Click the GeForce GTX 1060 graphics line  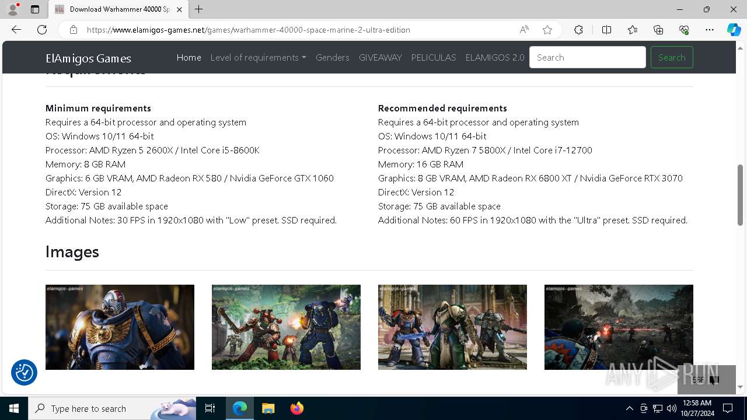click(190, 178)
